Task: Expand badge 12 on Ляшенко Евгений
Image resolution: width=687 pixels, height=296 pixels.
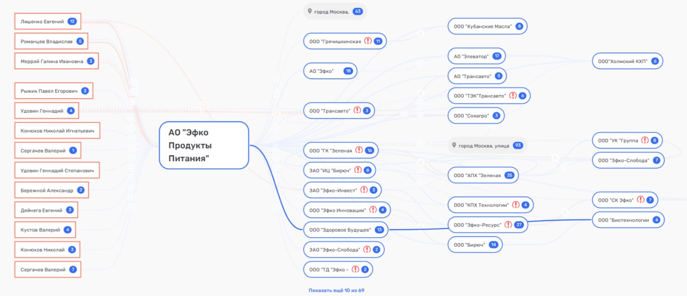Action: 72,21
